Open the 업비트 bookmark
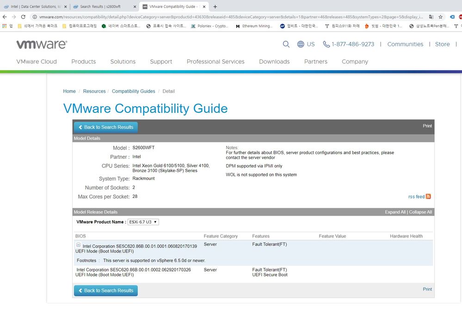 299,26
